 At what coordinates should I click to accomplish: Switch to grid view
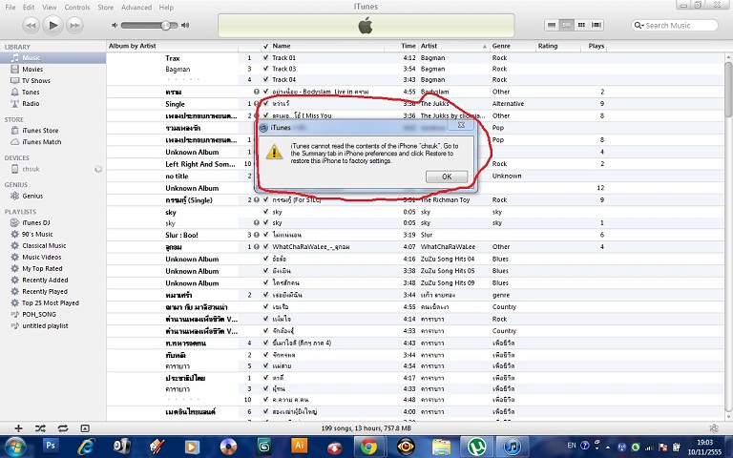point(581,25)
